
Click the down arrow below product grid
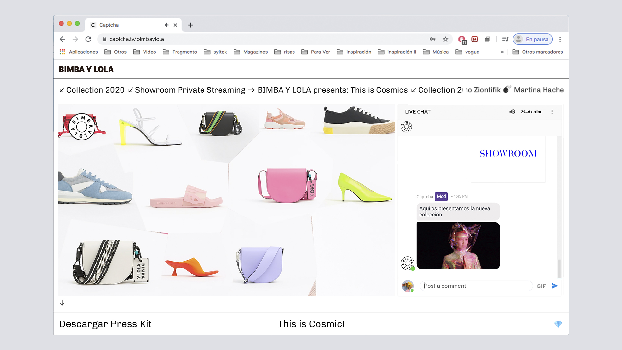pyautogui.click(x=62, y=303)
